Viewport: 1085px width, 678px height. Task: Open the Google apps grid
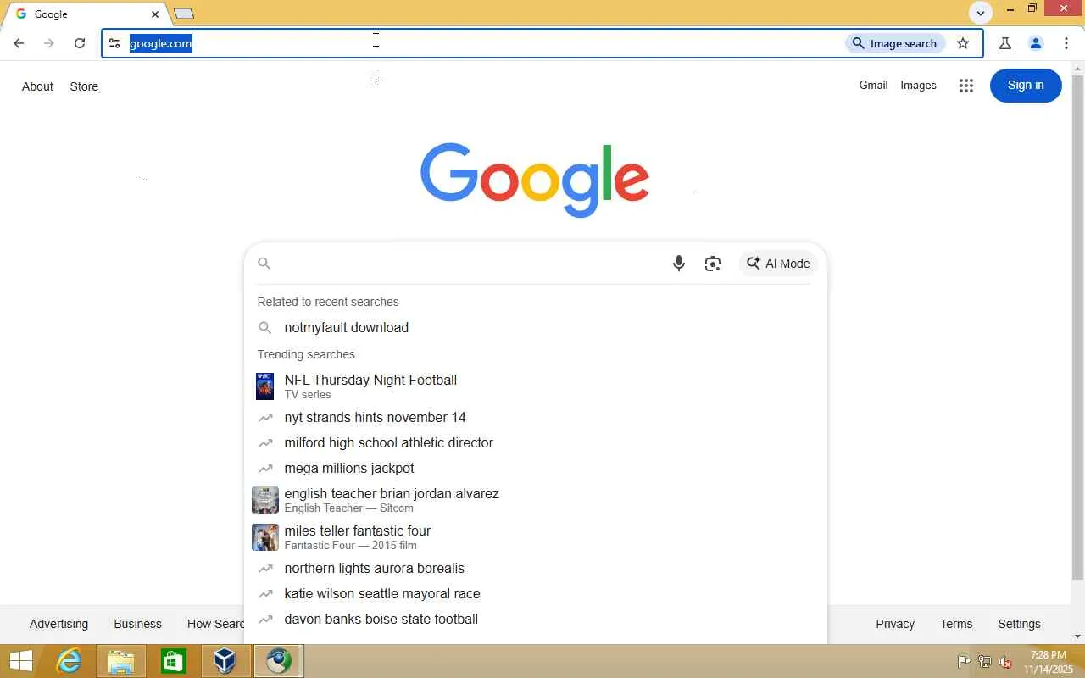pos(966,86)
